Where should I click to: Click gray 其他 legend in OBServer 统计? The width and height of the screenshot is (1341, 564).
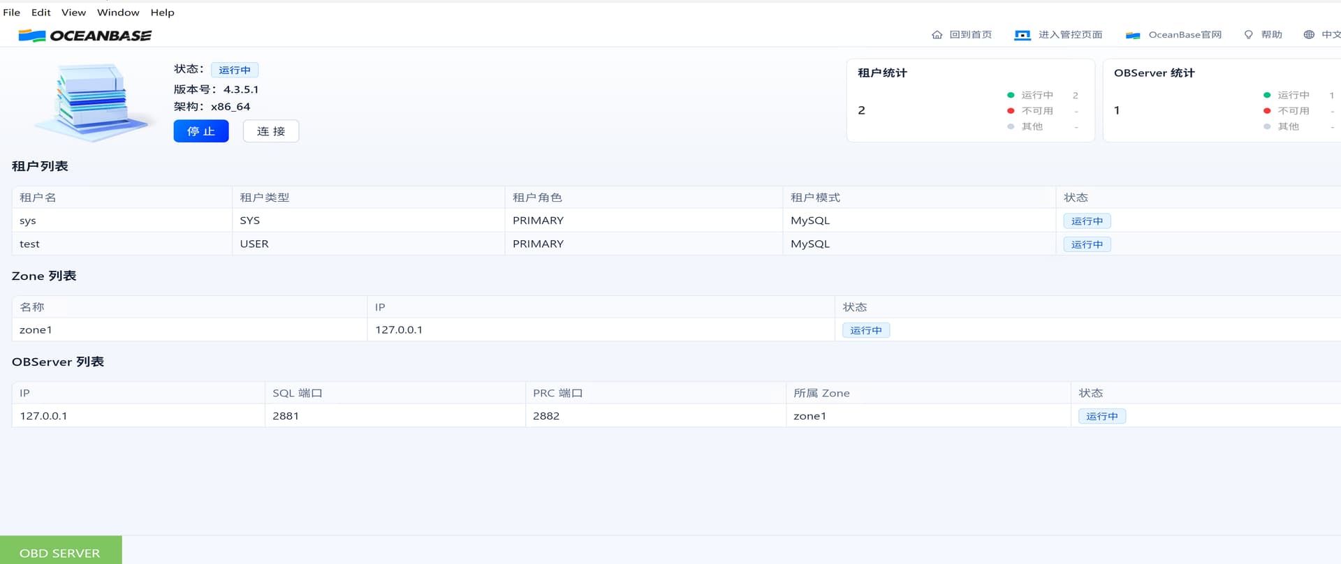tap(1282, 126)
